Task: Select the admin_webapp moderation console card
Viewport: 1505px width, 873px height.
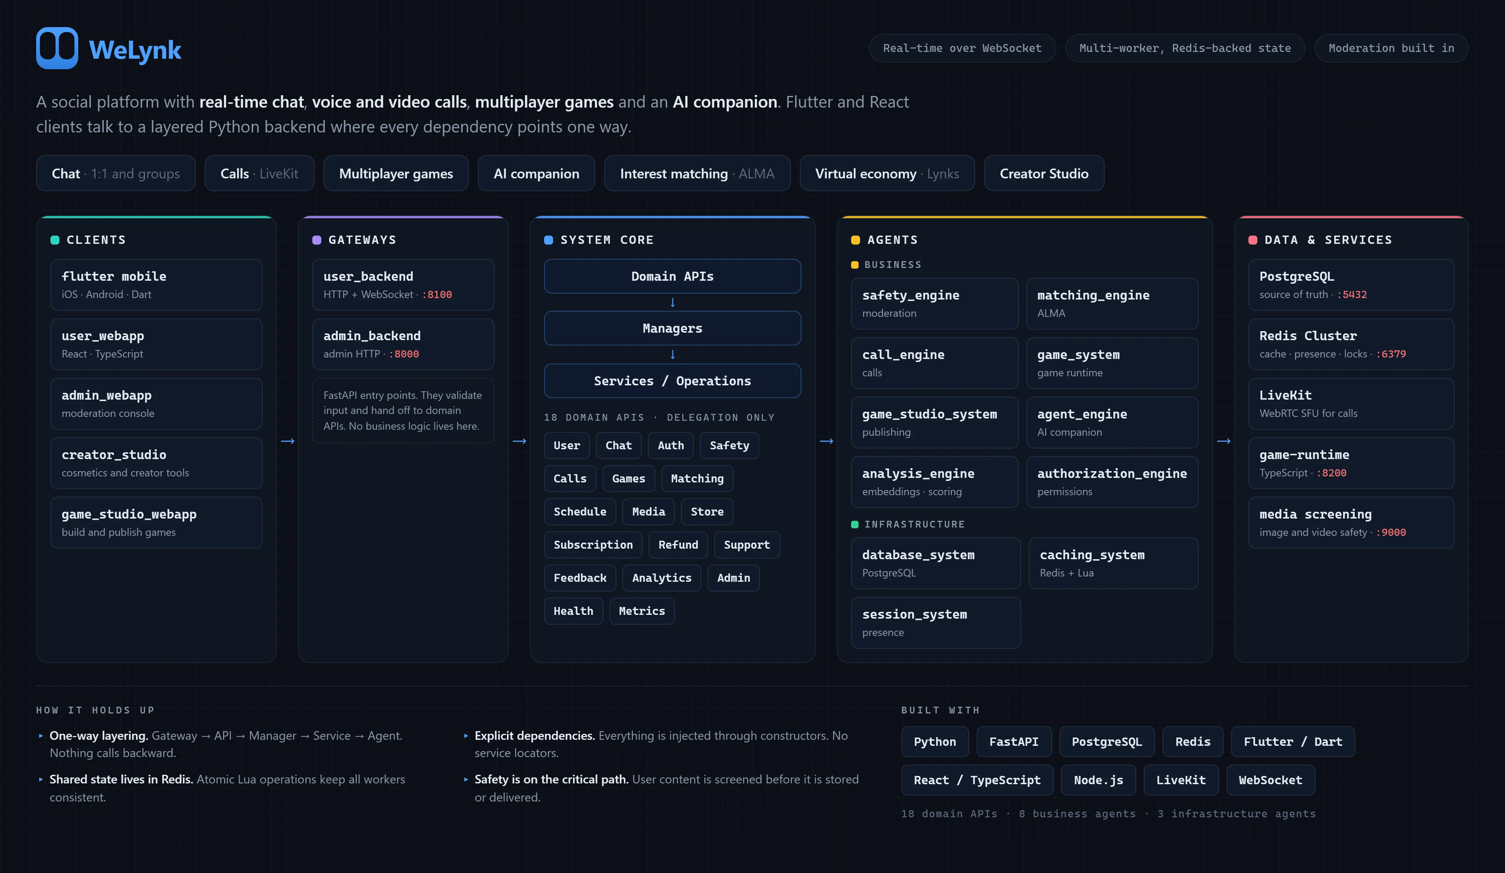Action: (x=157, y=404)
